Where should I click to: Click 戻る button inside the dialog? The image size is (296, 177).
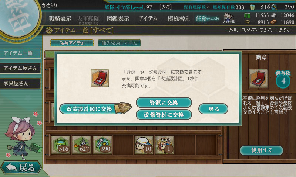coord(213,109)
